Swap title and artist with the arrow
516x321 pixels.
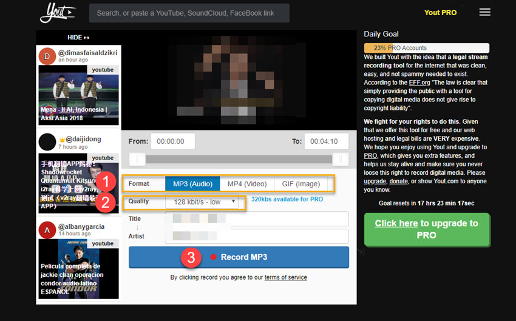click(137, 228)
